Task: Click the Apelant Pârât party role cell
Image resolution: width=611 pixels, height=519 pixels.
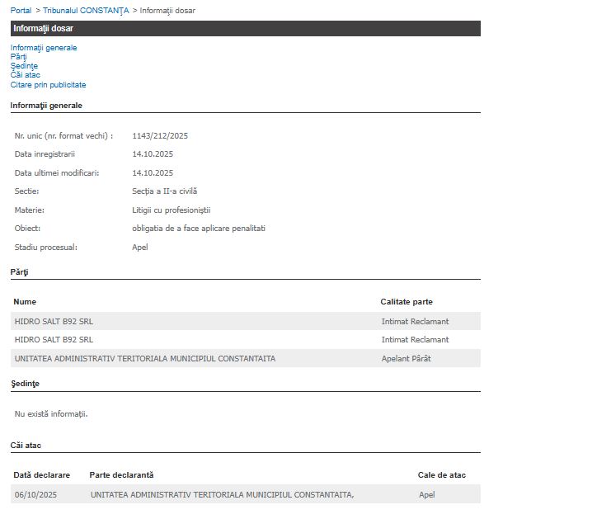Action: coord(406,359)
